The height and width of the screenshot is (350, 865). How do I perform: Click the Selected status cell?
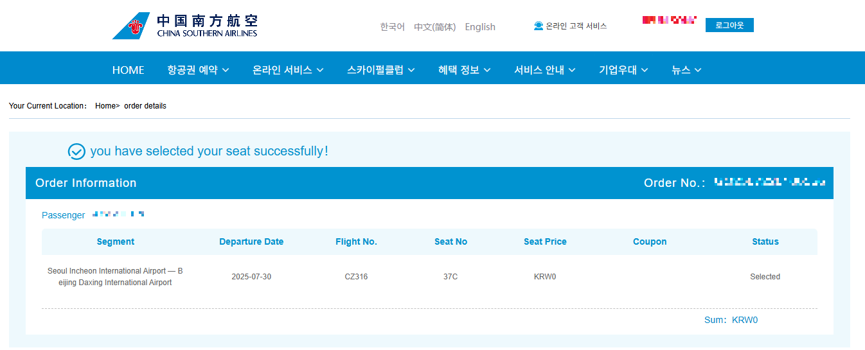click(765, 277)
